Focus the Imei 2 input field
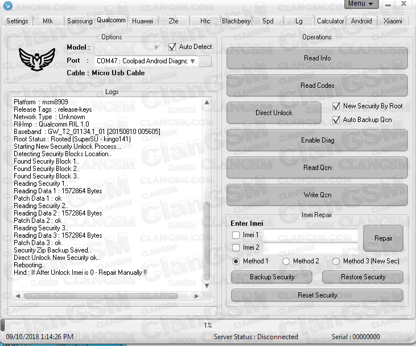Screen dimensions: 416x346 point(310,248)
